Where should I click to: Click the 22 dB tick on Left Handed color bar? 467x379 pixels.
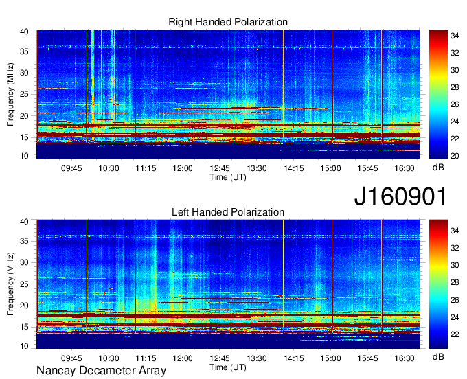[x=455, y=334]
